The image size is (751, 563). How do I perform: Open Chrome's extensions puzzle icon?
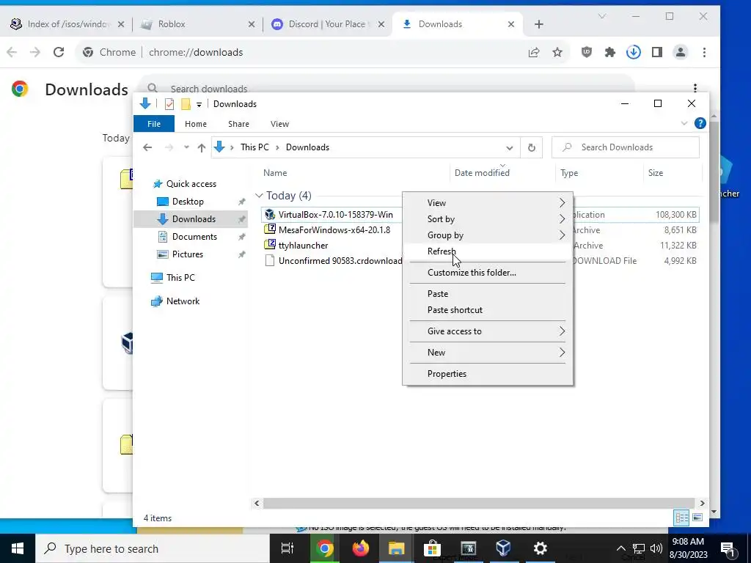coord(609,52)
